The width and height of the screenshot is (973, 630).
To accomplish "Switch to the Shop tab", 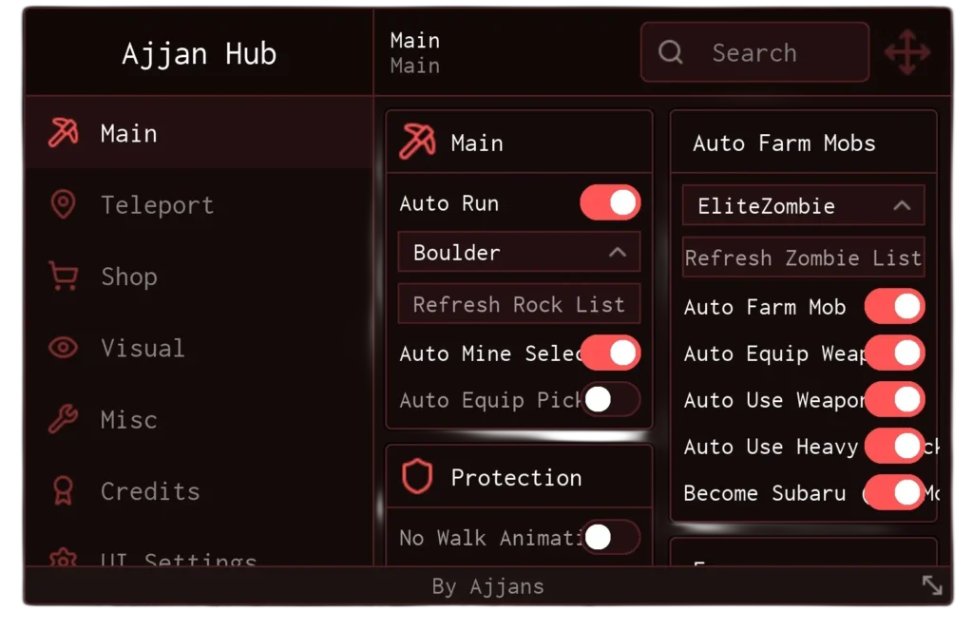I will coord(128,277).
